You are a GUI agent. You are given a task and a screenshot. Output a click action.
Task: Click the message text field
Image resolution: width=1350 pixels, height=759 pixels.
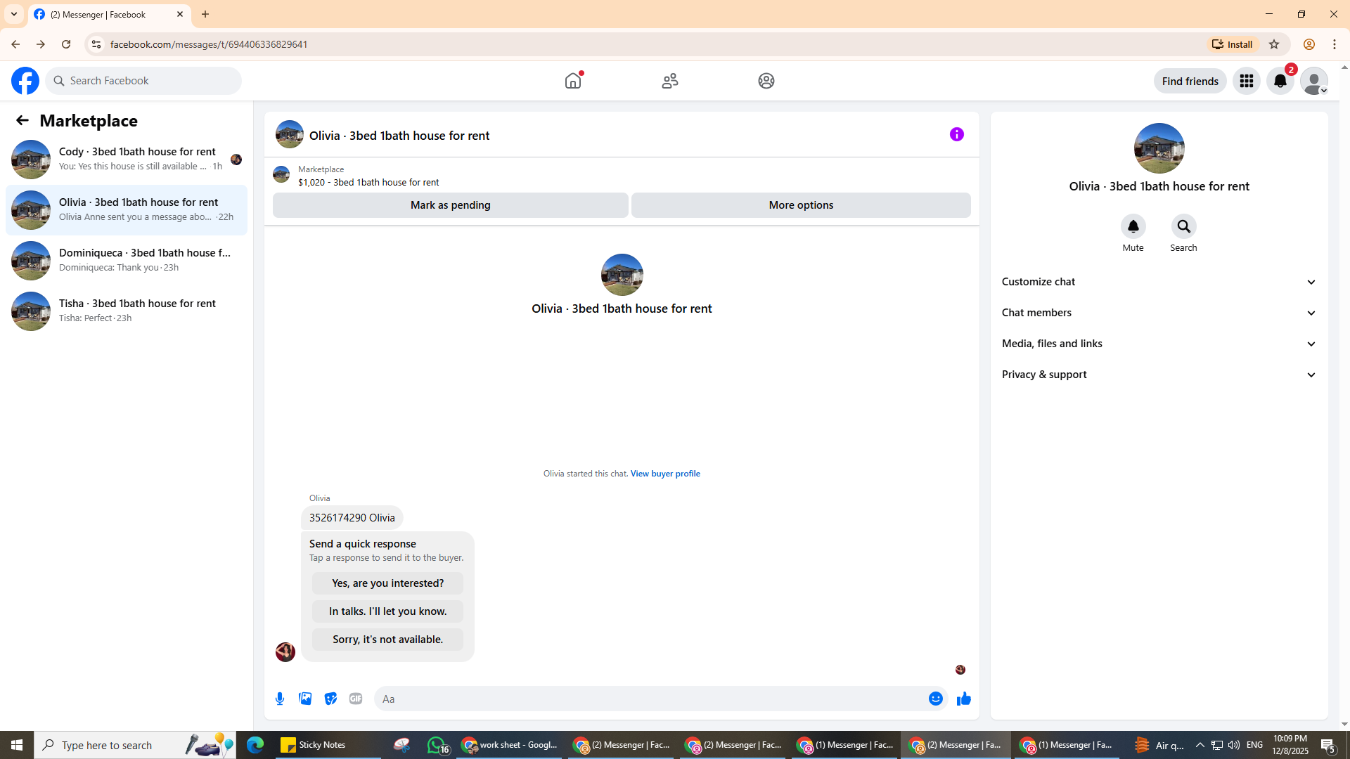pos(650,699)
